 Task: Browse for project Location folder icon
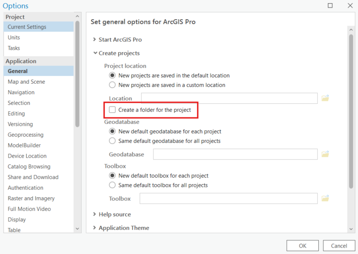click(325, 98)
